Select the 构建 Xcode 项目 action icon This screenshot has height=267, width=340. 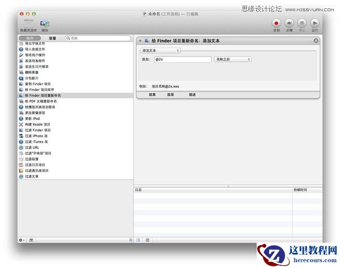click(x=21, y=124)
